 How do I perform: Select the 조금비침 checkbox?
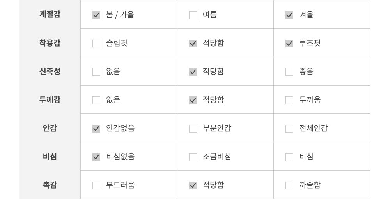(193, 157)
